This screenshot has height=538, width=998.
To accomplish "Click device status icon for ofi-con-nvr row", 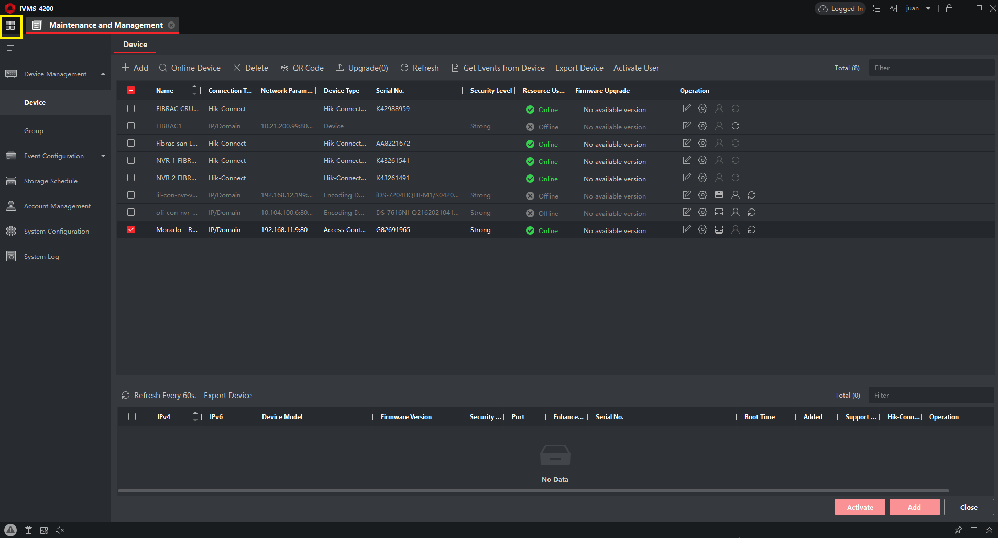I will [719, 212].
